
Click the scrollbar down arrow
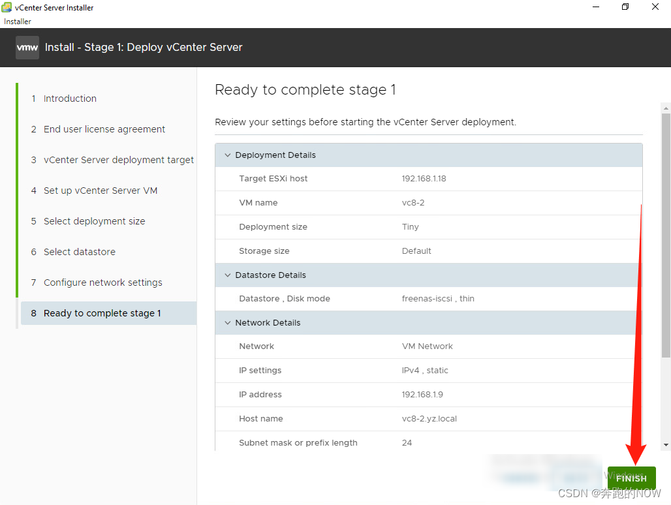tap(666, 445)
